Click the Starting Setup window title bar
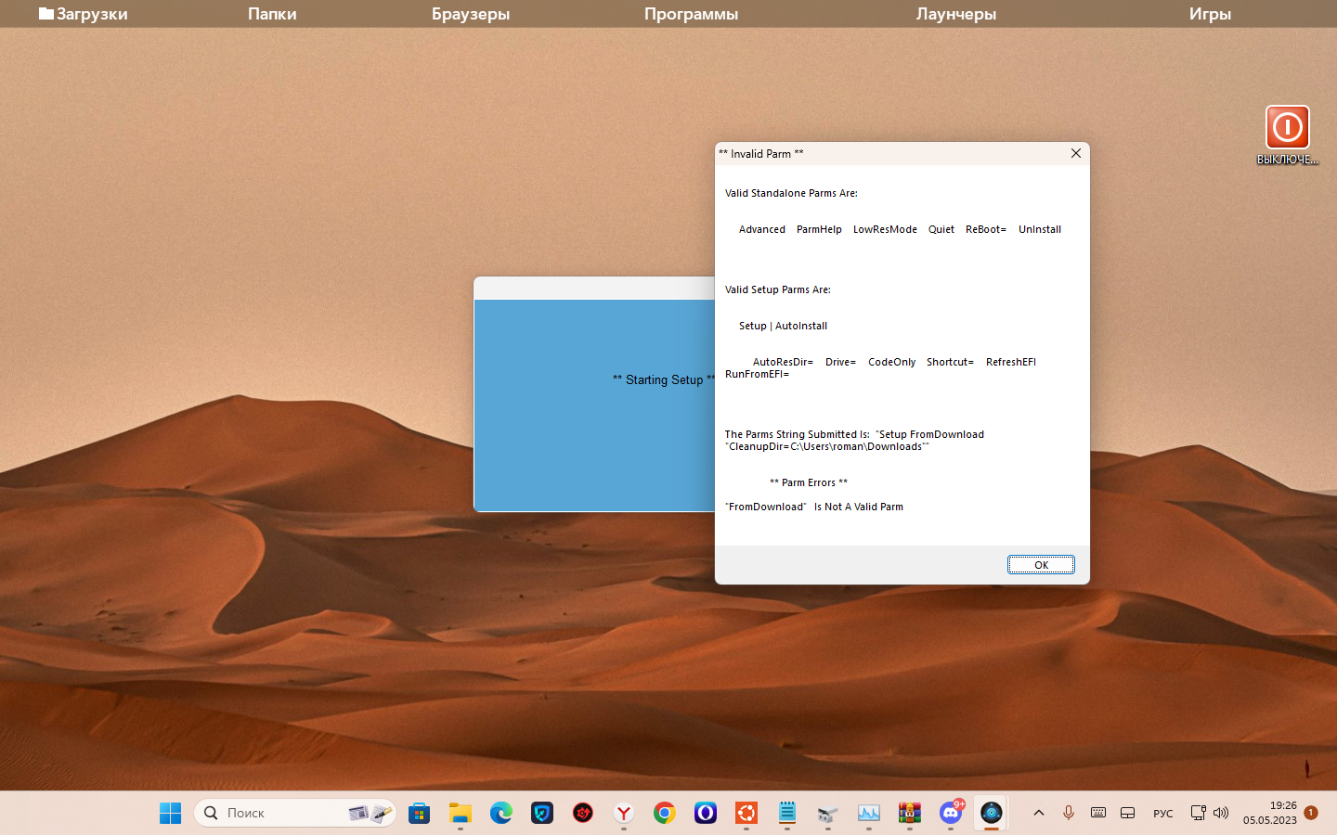The height and width of the screenshot is (835, 1337). [x=594, y=288]
